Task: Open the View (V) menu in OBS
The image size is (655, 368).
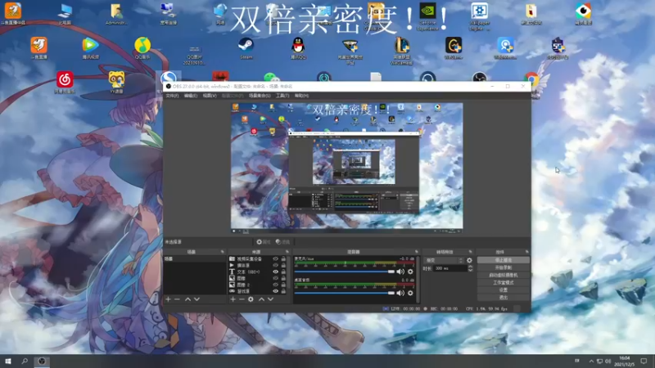Action: [x=210, y=96]
